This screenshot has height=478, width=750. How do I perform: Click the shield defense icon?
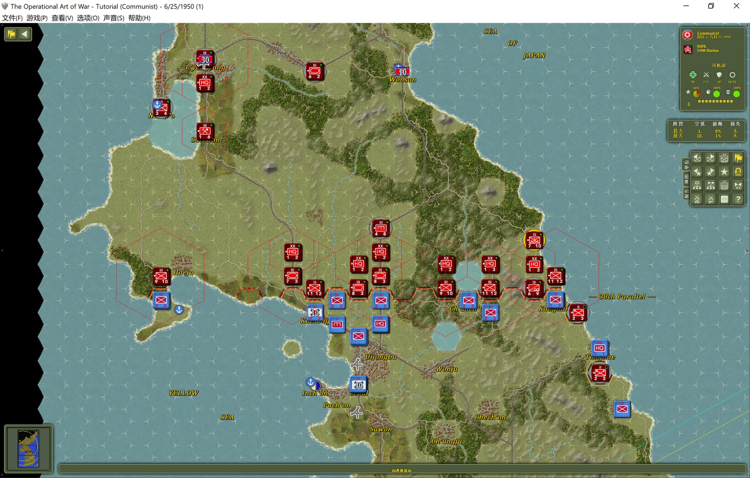coord(719,75)
